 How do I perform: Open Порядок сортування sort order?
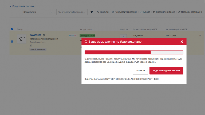190,12
